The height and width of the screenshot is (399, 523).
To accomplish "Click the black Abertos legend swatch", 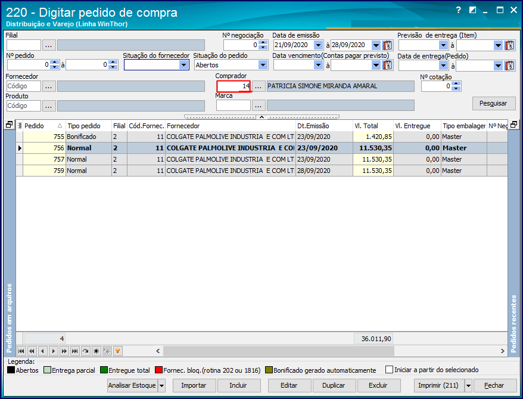I will [11, 370].
